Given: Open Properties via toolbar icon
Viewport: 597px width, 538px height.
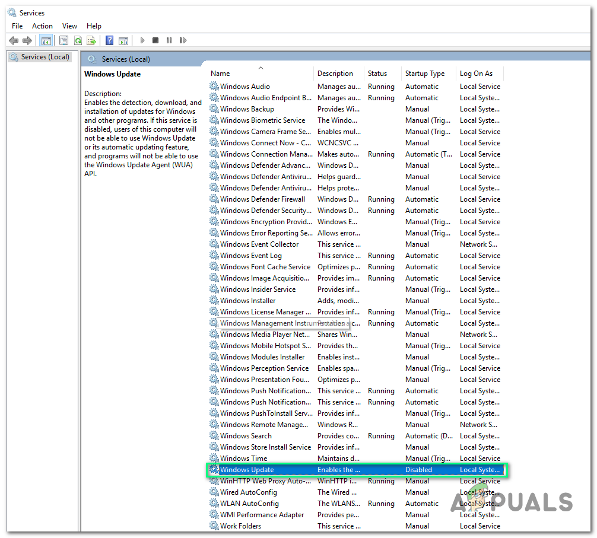Looking at the screenshot, I should click(63, 40).
